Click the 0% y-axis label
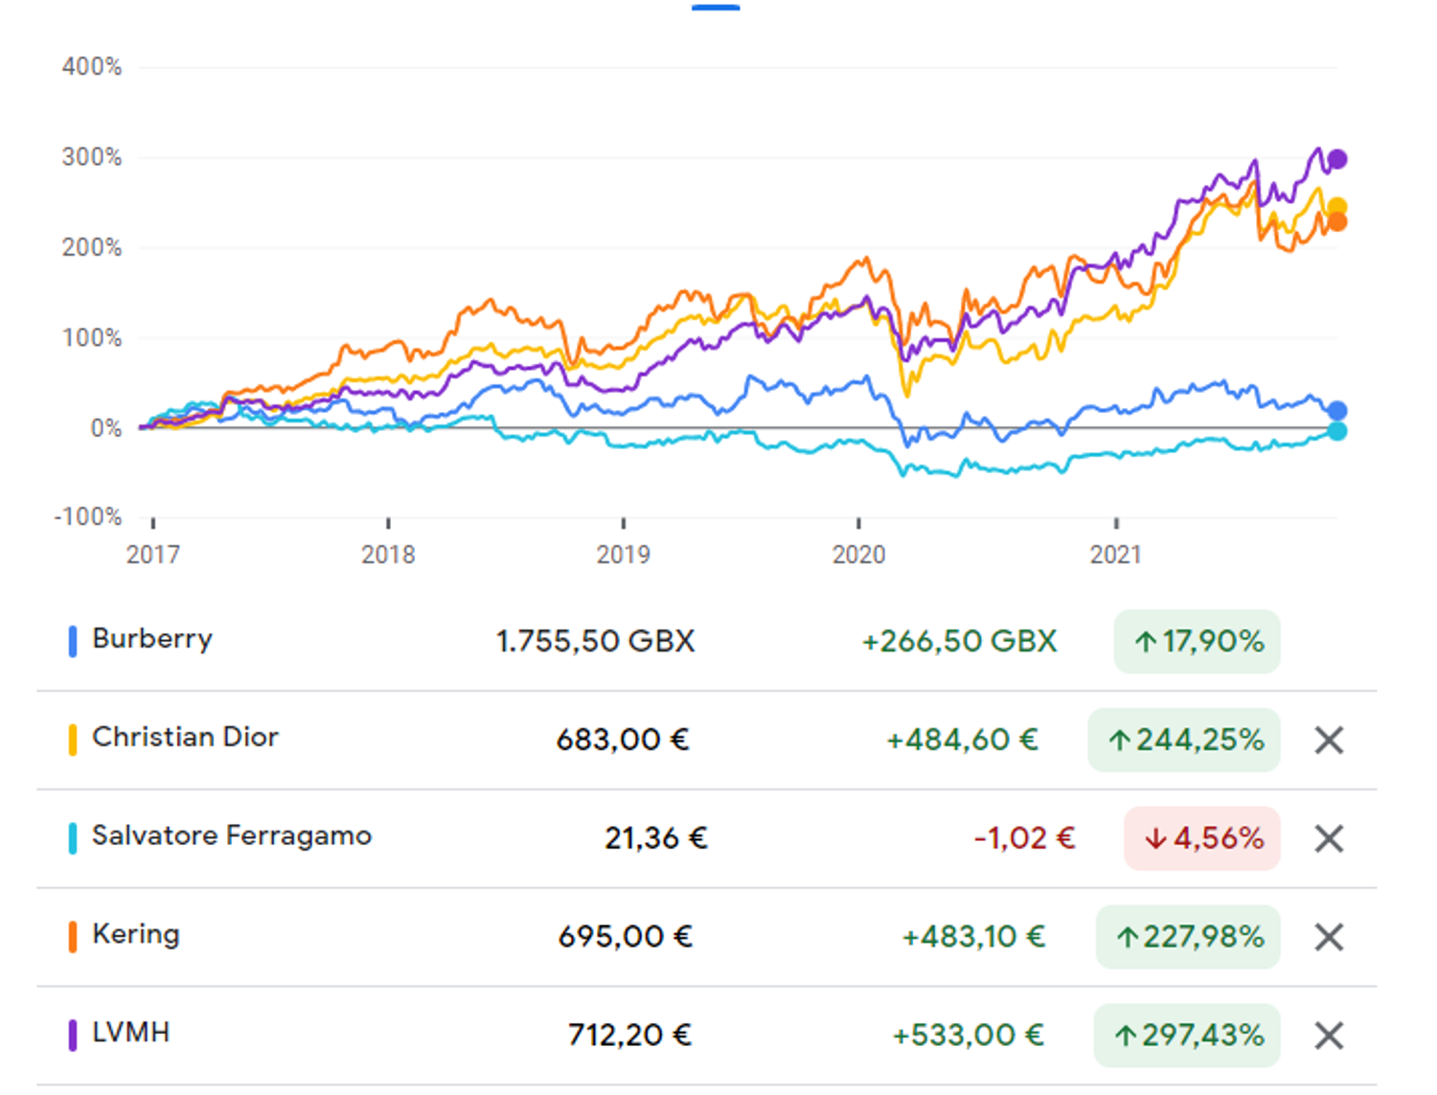 (x=106, y=428)
